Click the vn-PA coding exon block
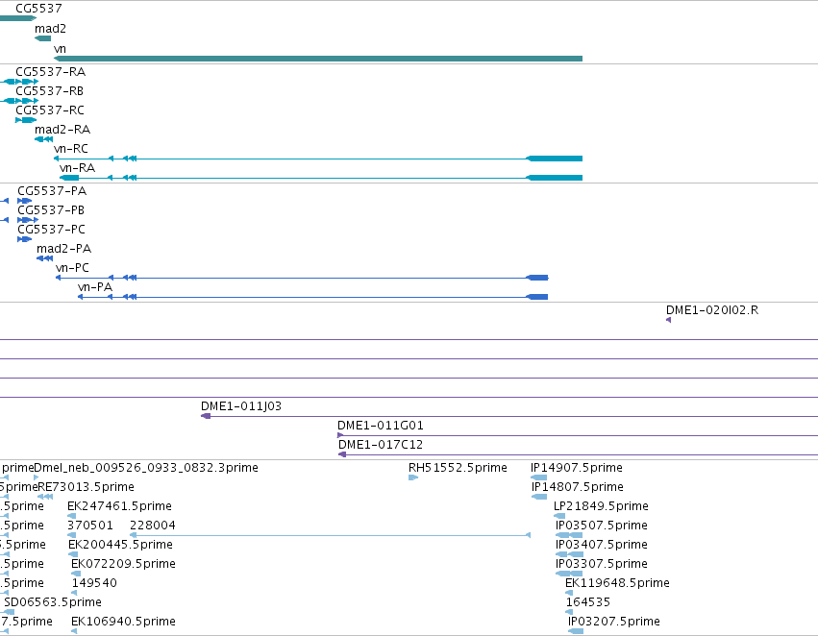 click(536, 297)
